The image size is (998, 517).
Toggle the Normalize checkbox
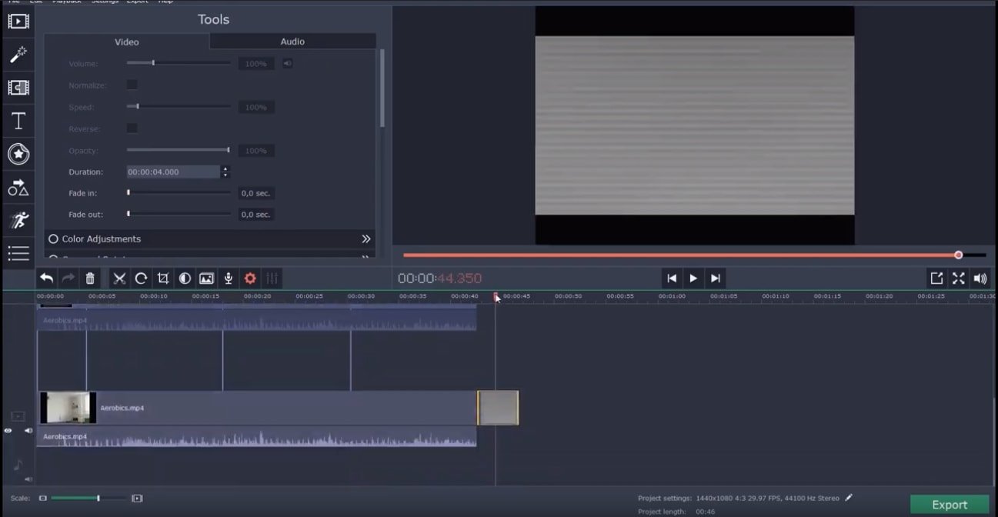pyautogui.click(x=132, y=85)
